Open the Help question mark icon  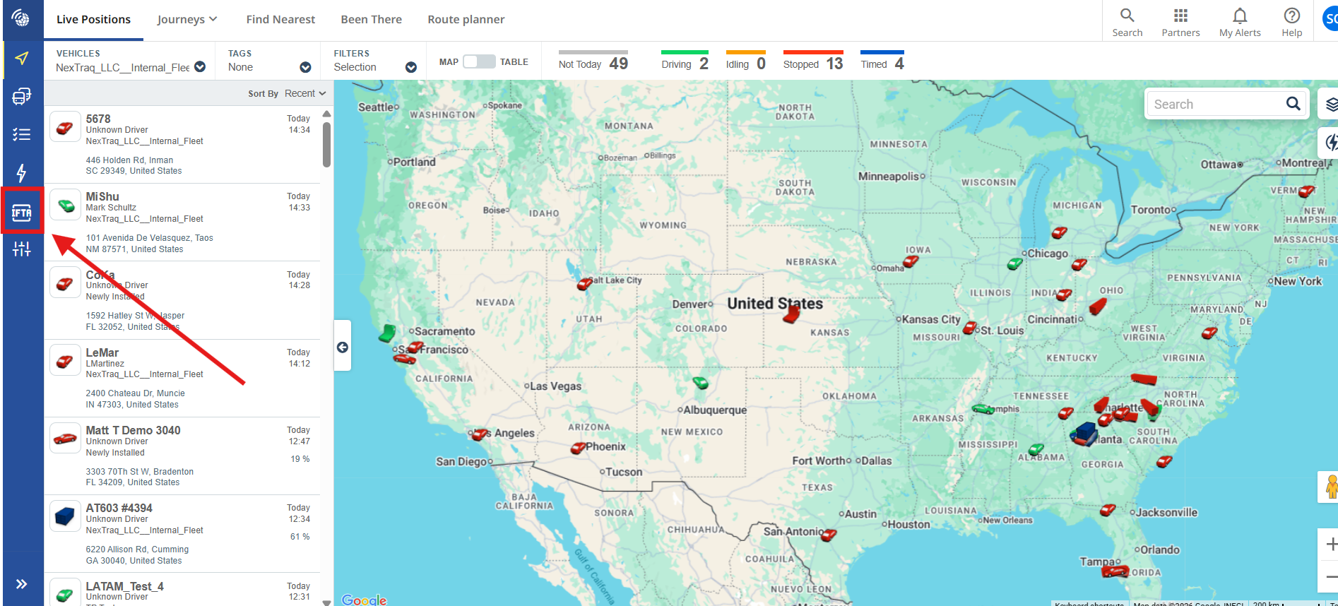point(1291,21)
